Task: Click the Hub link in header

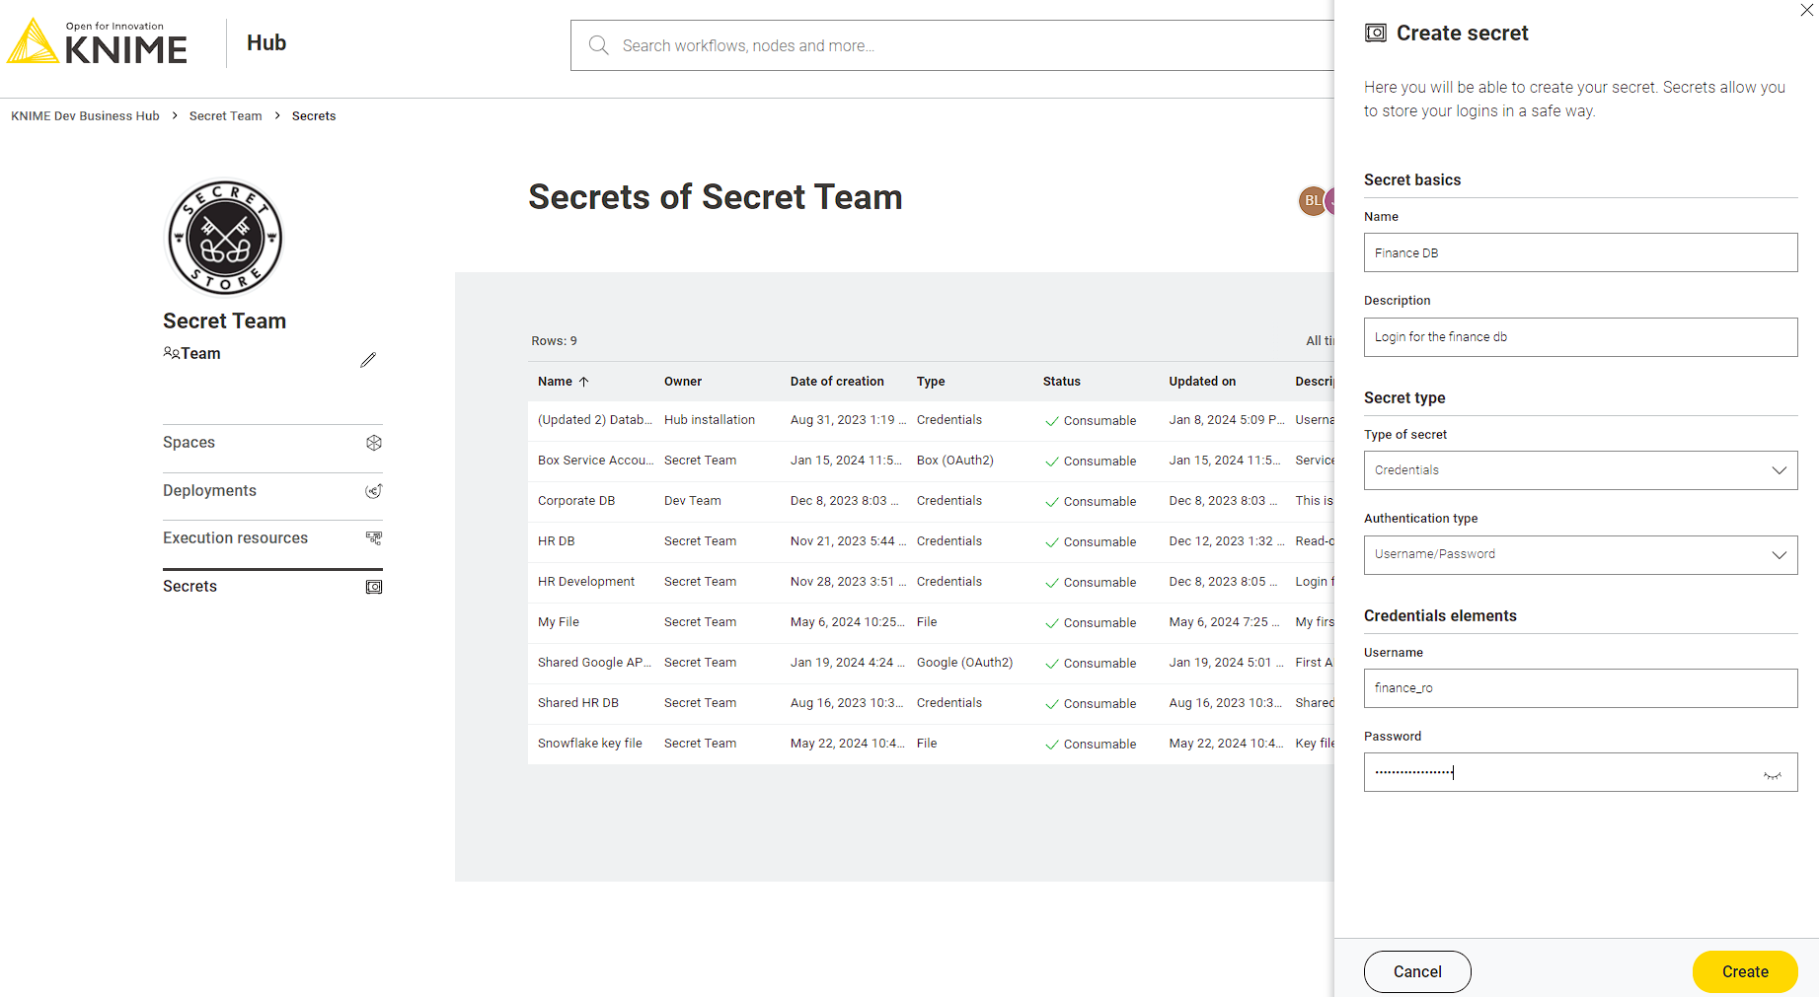Action: (x=266, y=43)
